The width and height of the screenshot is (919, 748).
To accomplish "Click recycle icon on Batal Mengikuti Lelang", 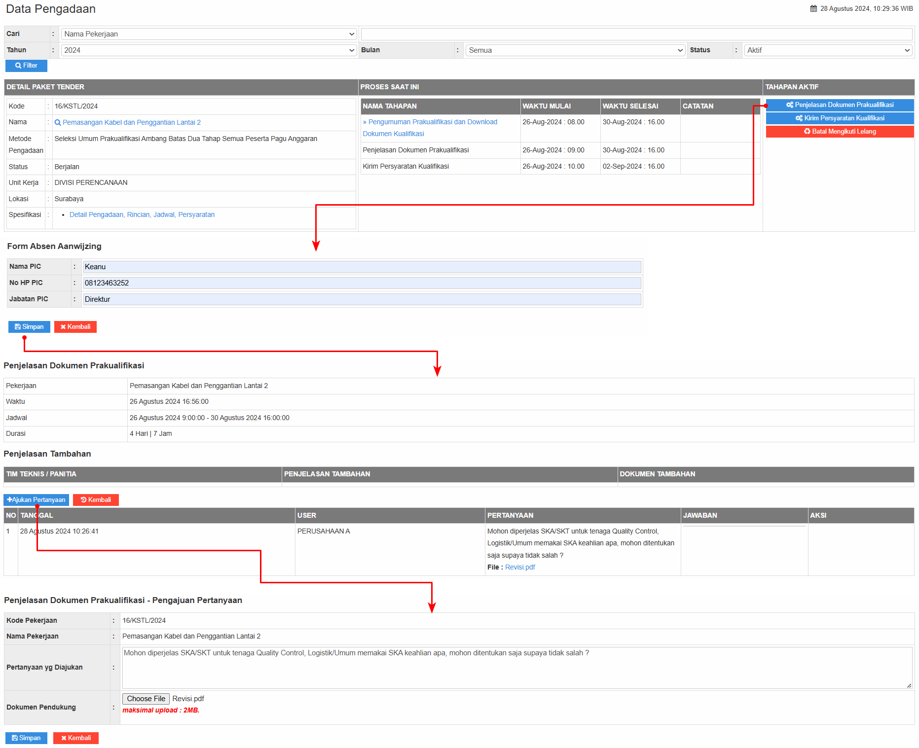I will (807, 132).
